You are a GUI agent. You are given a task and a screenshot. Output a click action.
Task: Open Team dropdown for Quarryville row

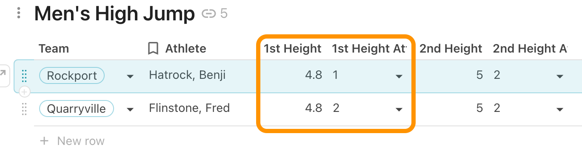pyautogui.click(x=130, y=110)
